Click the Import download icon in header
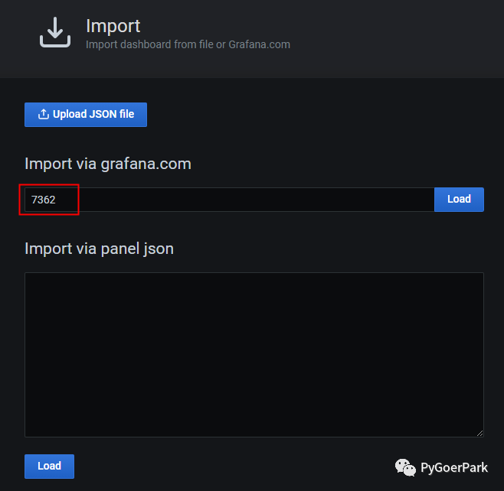 [x=55, y=32]
